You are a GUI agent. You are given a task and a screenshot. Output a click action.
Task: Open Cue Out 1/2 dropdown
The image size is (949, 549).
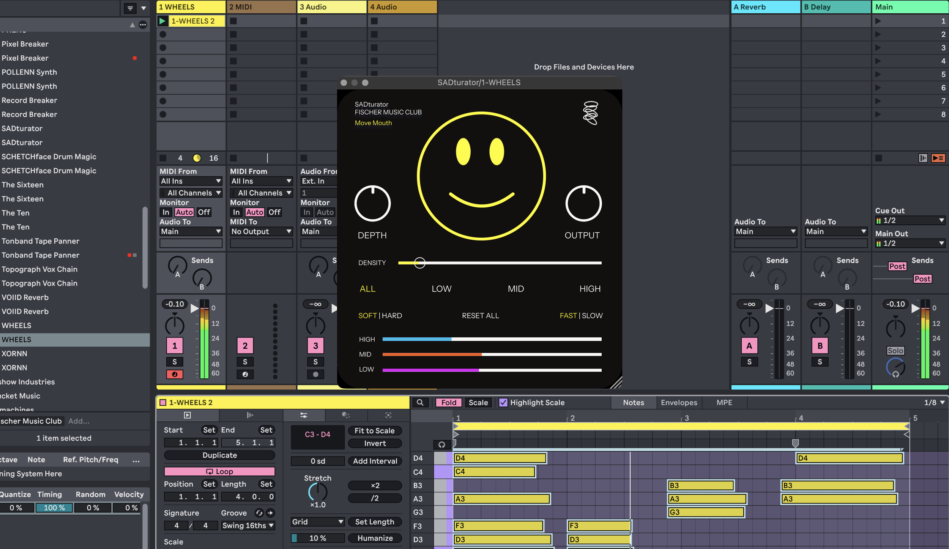910,220
